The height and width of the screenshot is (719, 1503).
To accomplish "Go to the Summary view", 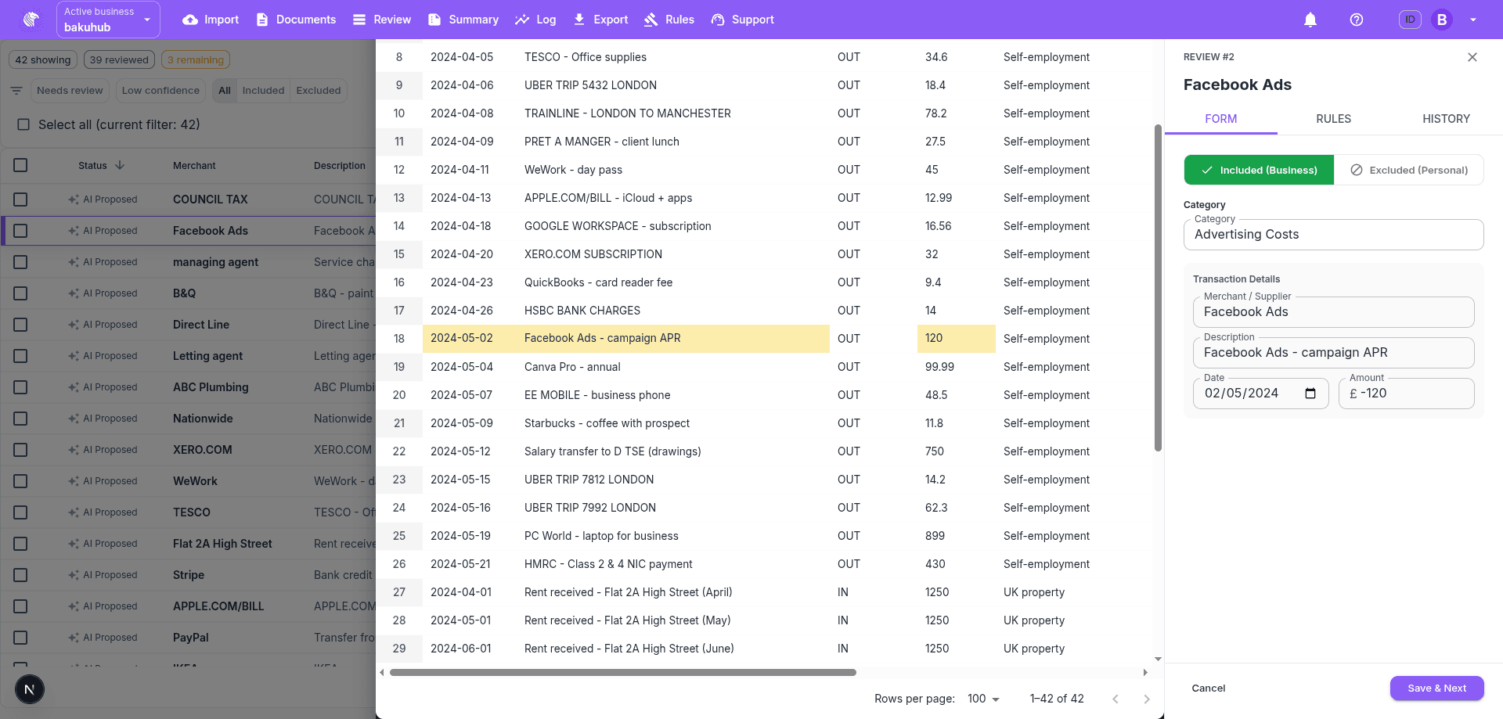I will [463, 20].
